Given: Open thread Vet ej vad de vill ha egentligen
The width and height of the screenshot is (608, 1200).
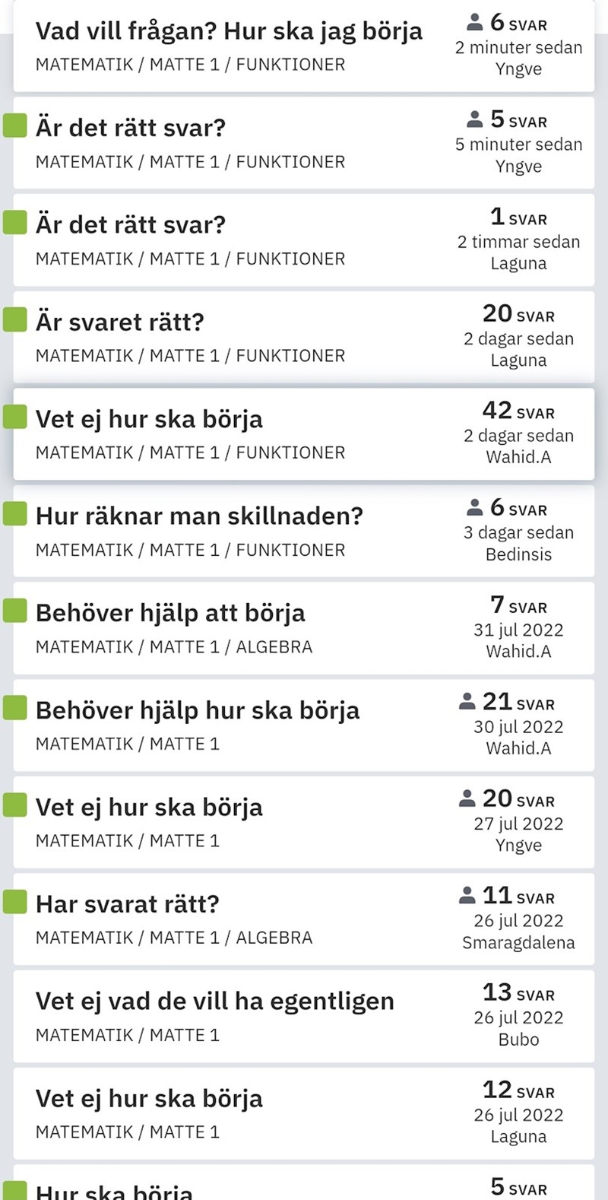Looking at the screenshot, I should click(x=214, y=1002).
